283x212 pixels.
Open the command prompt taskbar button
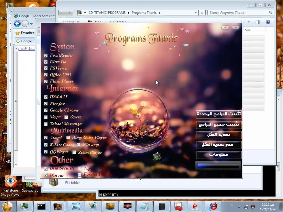[41, 206]
